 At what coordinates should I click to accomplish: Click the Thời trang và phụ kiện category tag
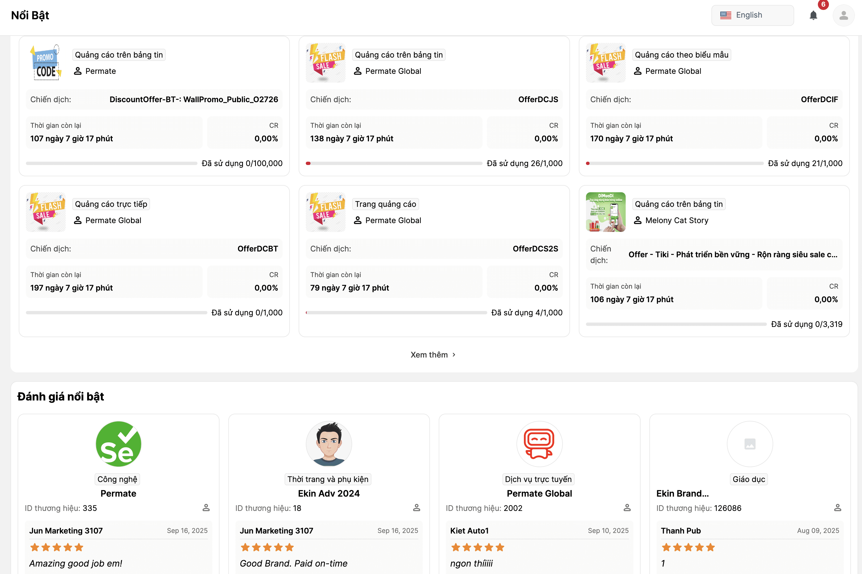pos(328,479)
